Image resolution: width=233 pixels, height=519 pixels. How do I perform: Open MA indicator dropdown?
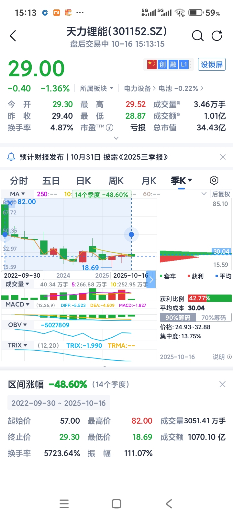coord(17,194)
